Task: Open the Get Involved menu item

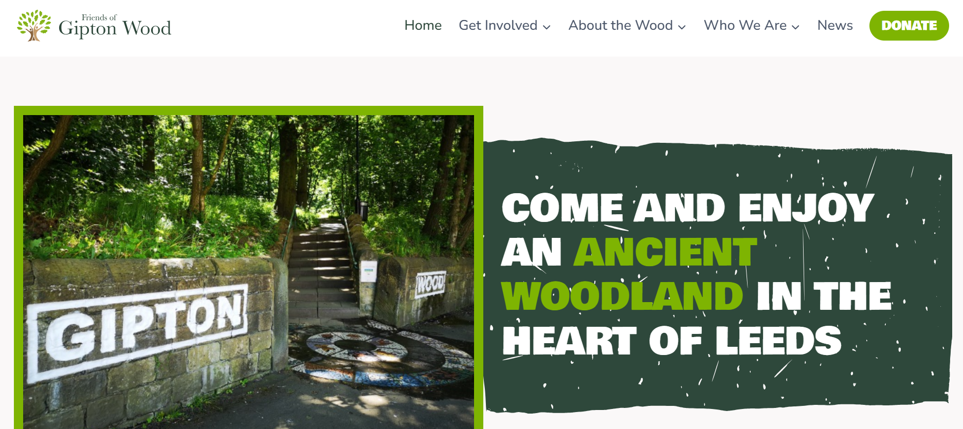Action: [498, 25]
